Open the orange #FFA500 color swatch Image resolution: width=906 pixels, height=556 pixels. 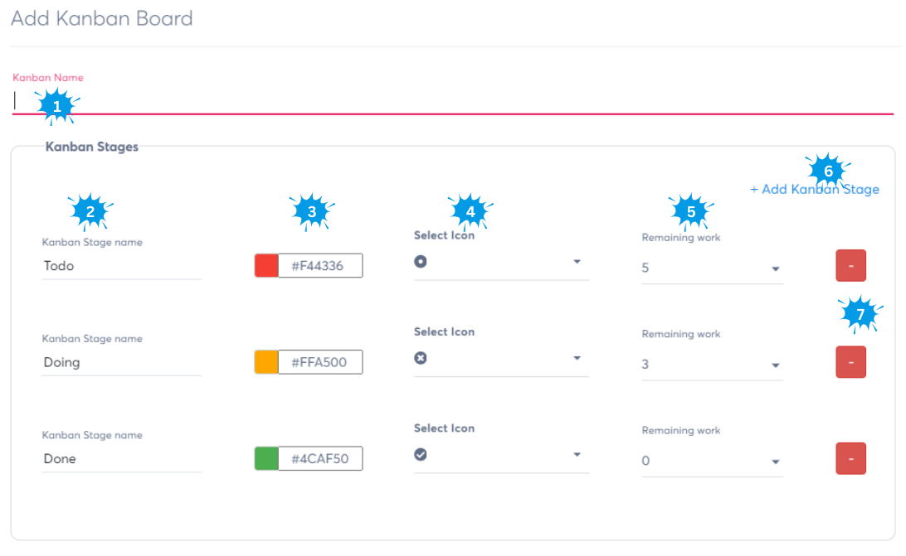tap(266, 362)
